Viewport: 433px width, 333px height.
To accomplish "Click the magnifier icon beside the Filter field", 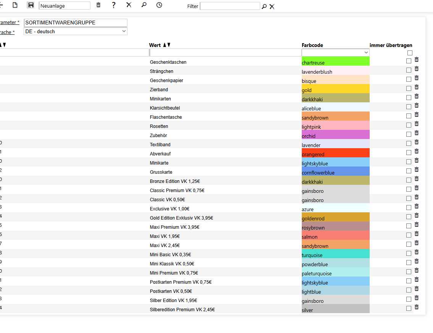I will pyautogui.click(x=264, y=6).
